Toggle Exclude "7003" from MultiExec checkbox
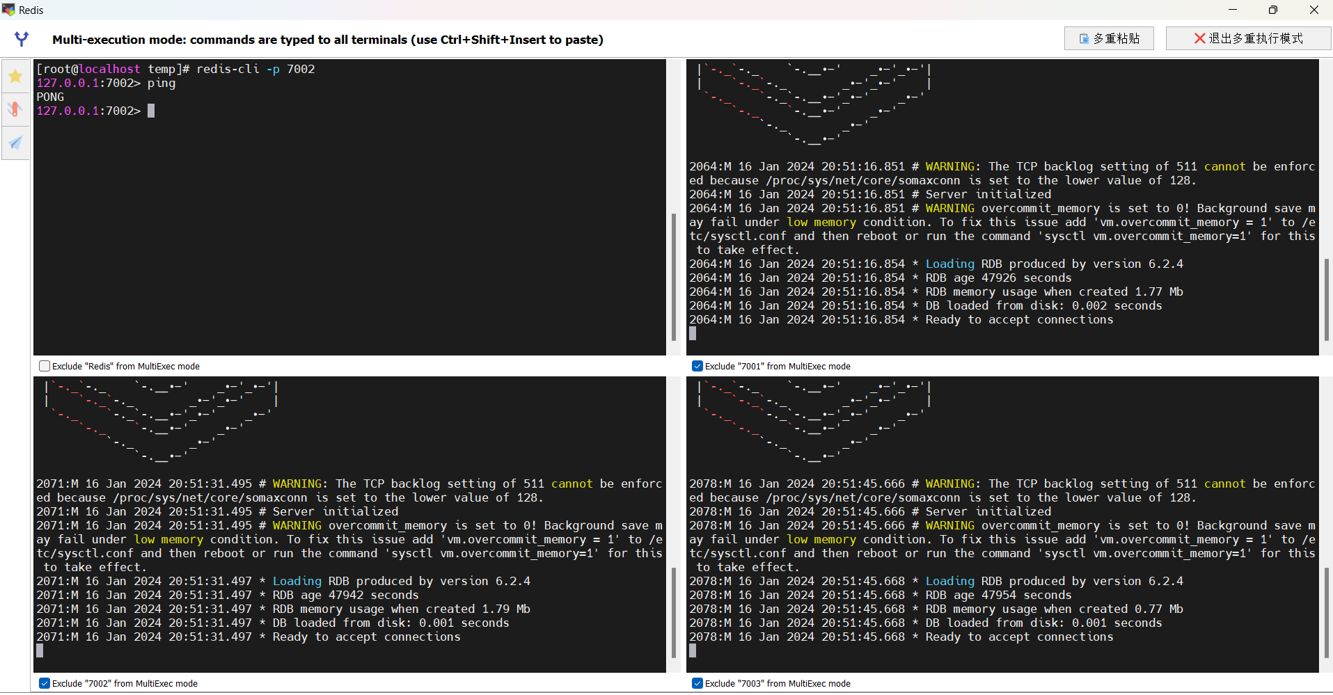The height and width of the screenshot is (695, 1333). pyautogui.click(x=697, y=683)
